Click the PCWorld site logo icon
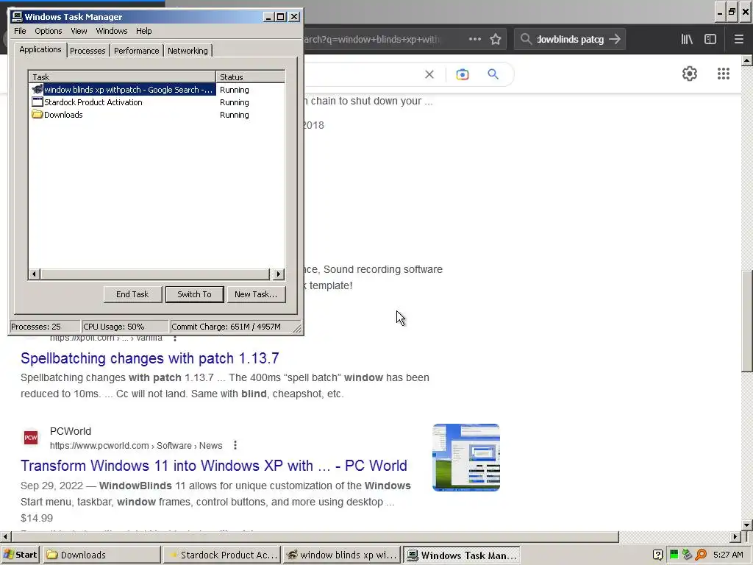This screenshot has height=565, width=753. (31, 438)
